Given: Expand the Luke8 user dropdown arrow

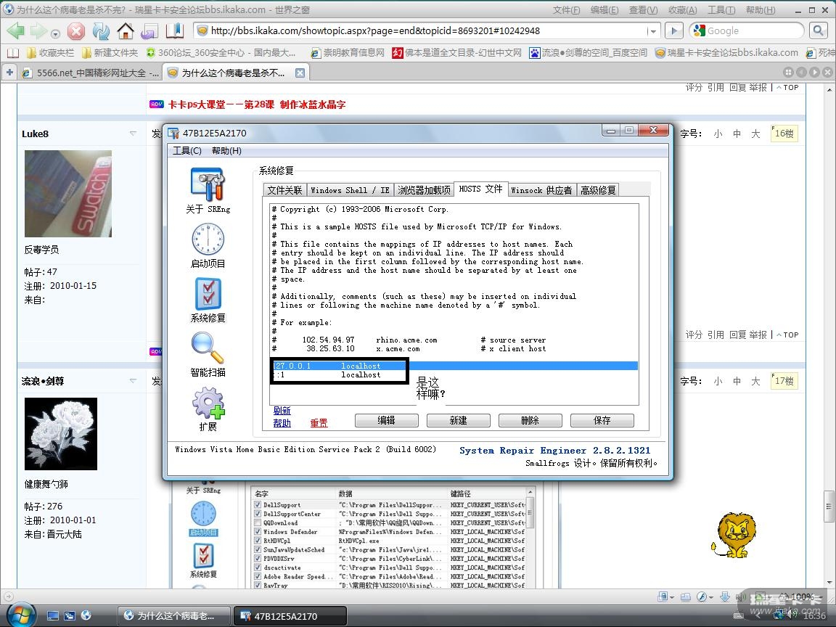Looking at the screenshot, I should 133,134.
